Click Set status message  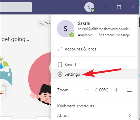(114, 35)
